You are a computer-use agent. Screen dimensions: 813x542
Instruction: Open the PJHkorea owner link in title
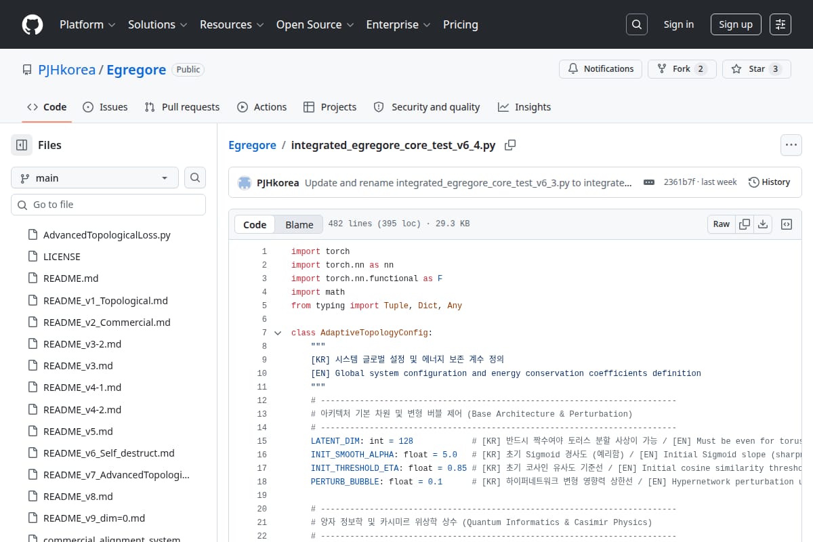pos(66,70)
